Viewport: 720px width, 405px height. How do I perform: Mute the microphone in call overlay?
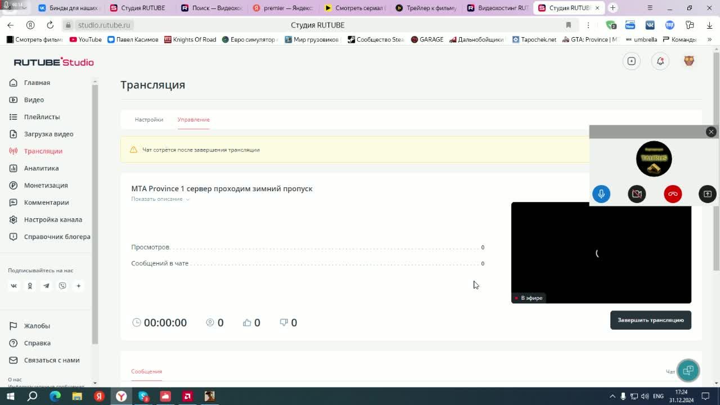(x=601, y=194)
